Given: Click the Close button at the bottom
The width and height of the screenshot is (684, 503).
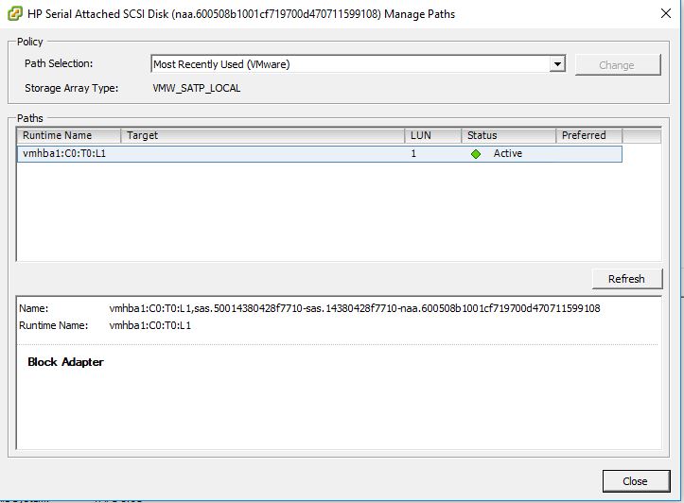Looking at the screenshot, I should (x=636, y=481).
